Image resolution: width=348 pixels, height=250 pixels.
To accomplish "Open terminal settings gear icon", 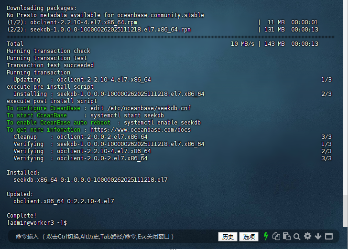I will pos(307,236).
